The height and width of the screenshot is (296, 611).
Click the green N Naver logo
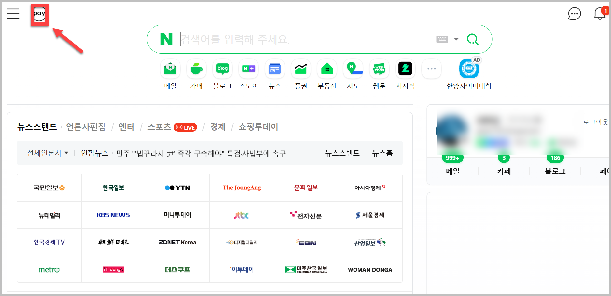166,39
